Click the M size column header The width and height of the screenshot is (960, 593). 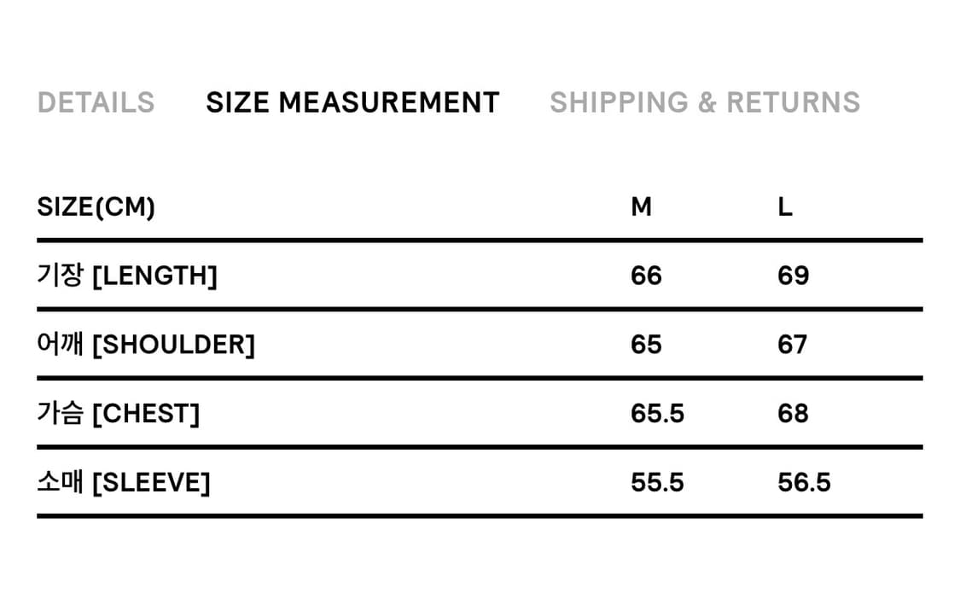tap(641, 206)
